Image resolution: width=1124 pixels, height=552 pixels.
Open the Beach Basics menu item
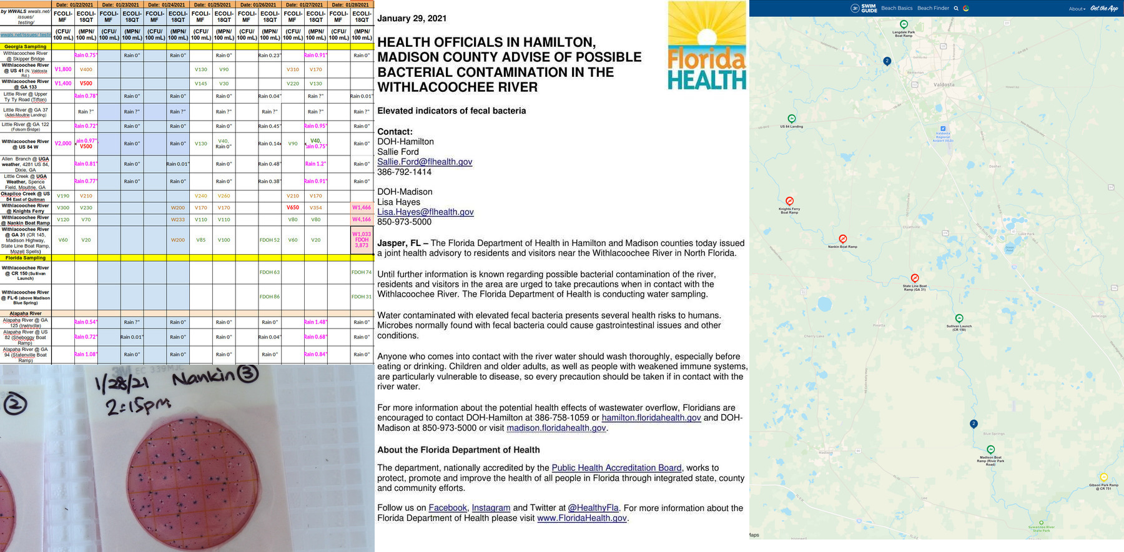tap(897, 8)
